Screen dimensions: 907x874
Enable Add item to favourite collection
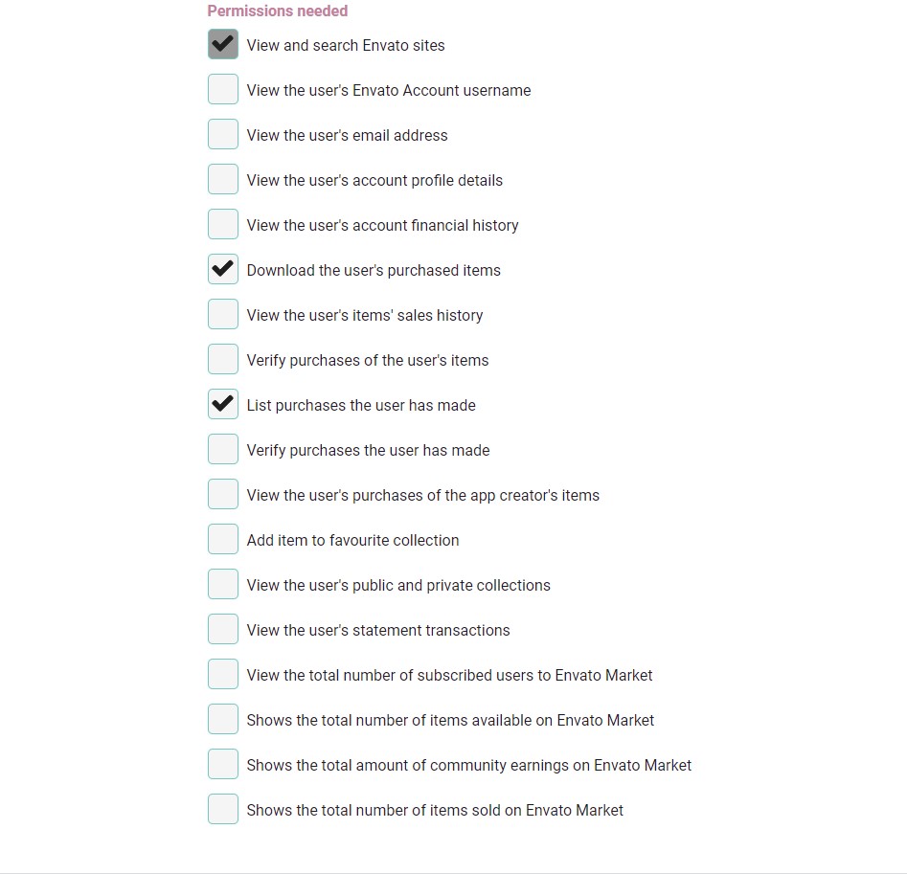(223, 540)
